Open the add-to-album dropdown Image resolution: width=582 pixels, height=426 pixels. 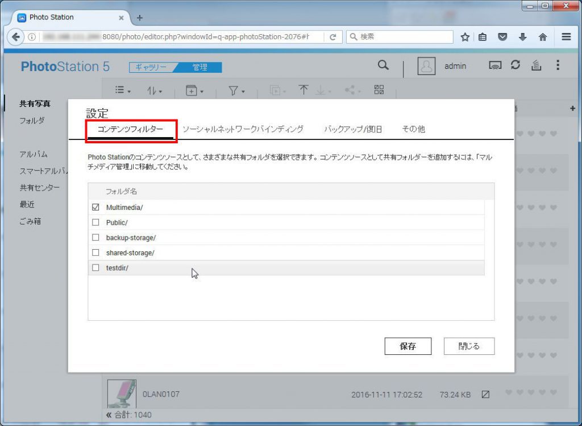pos(194,90)
